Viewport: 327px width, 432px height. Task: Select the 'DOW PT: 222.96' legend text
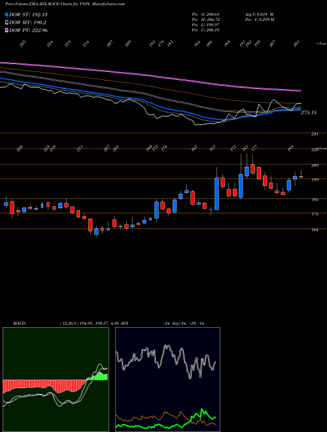coord(29,30)
